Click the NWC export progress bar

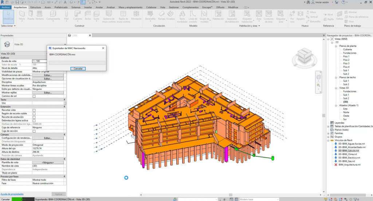pyautogui.click(x=77, y=63)
